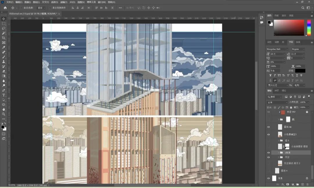Open the auto-select 图层 dropdown

(42, 8)
